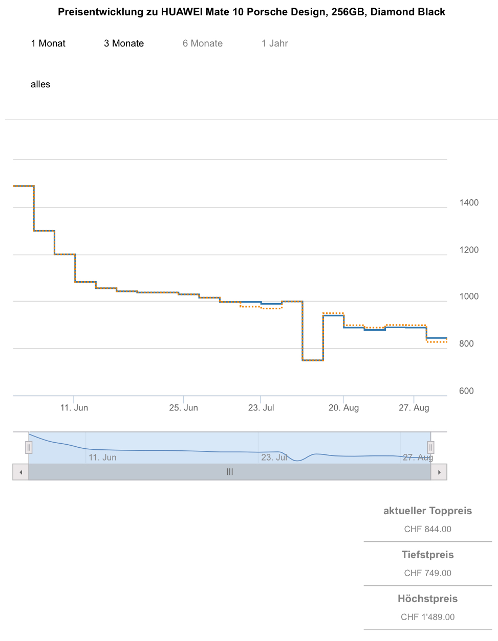Image resolution: width=498 pixels, height=641 pixels.
Task: Click the Höchstpreis value CHF 1'489.00
Action: point(427,617)
